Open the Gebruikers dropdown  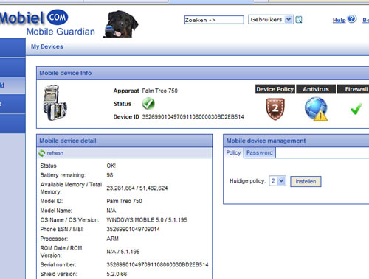click(x=271, y=20)
